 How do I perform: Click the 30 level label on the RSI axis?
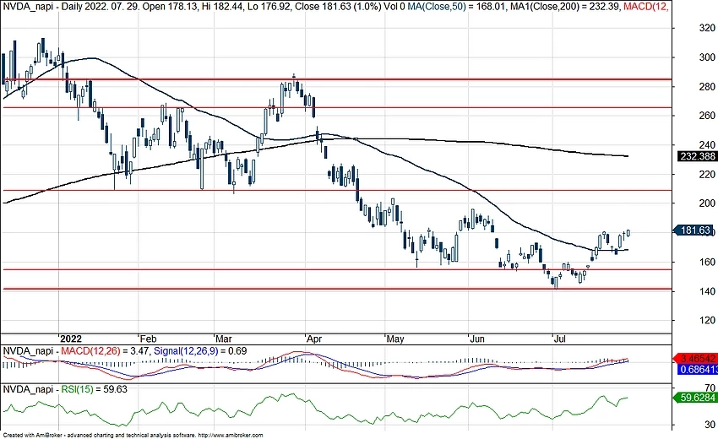pos(710,425)
